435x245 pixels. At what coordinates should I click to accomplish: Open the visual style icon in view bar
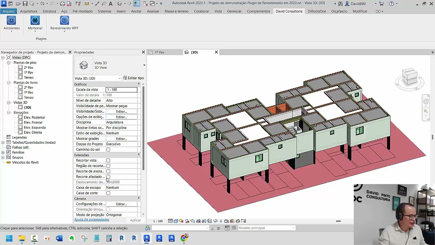[176, 221]
